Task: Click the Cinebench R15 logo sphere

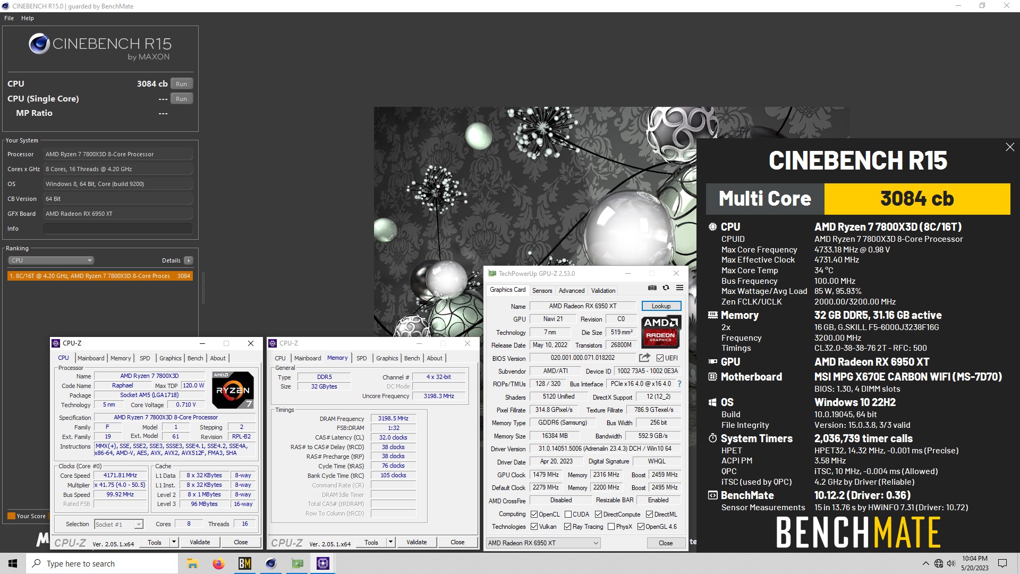Action: 39,44
